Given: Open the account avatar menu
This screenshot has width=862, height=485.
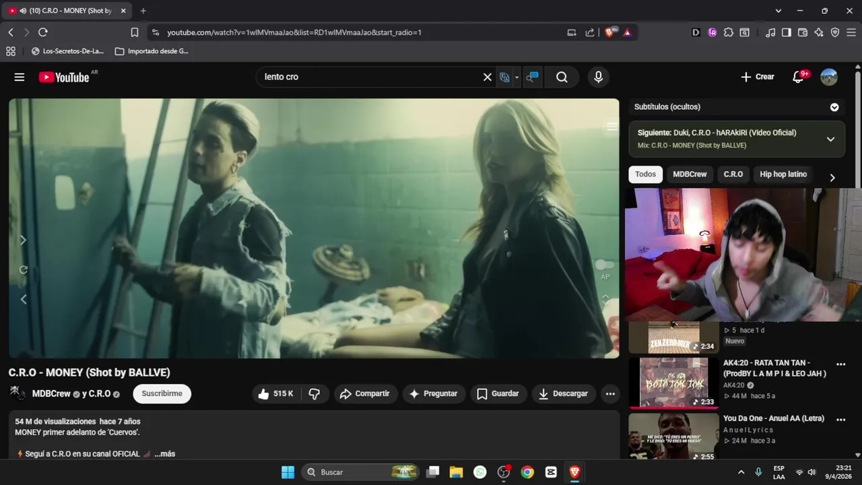Looking at the screenshot, I should point(829,77).
